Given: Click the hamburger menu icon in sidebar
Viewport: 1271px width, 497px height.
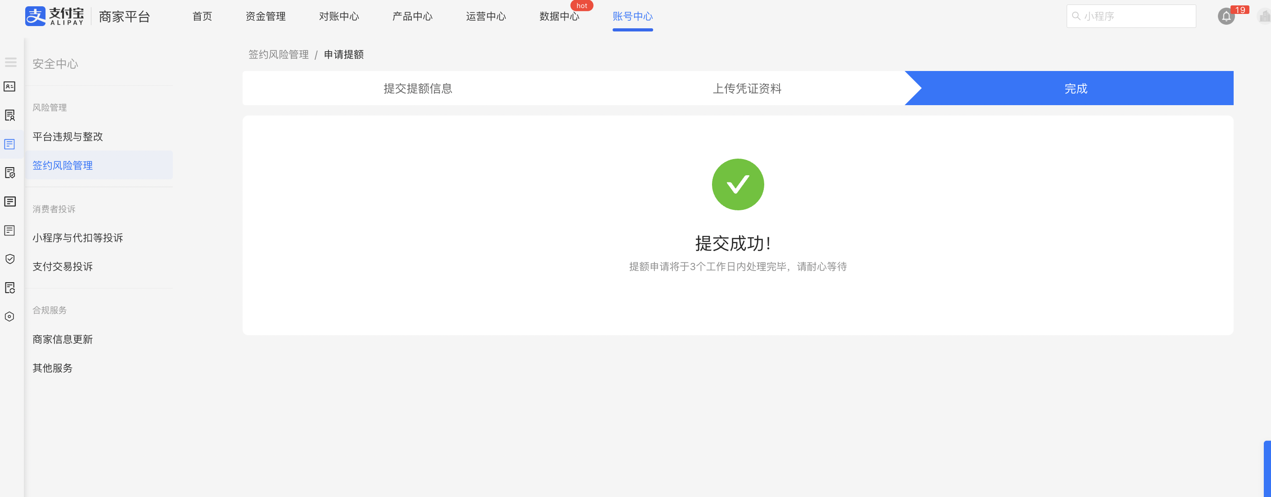Looking at the screenshot, I should (x=10, y=62).
